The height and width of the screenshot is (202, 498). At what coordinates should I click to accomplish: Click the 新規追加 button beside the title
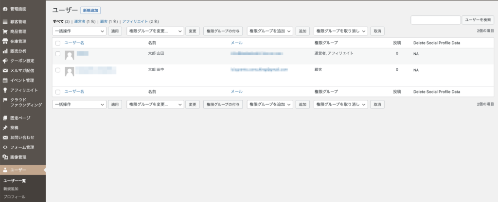(x=90, y=10)
